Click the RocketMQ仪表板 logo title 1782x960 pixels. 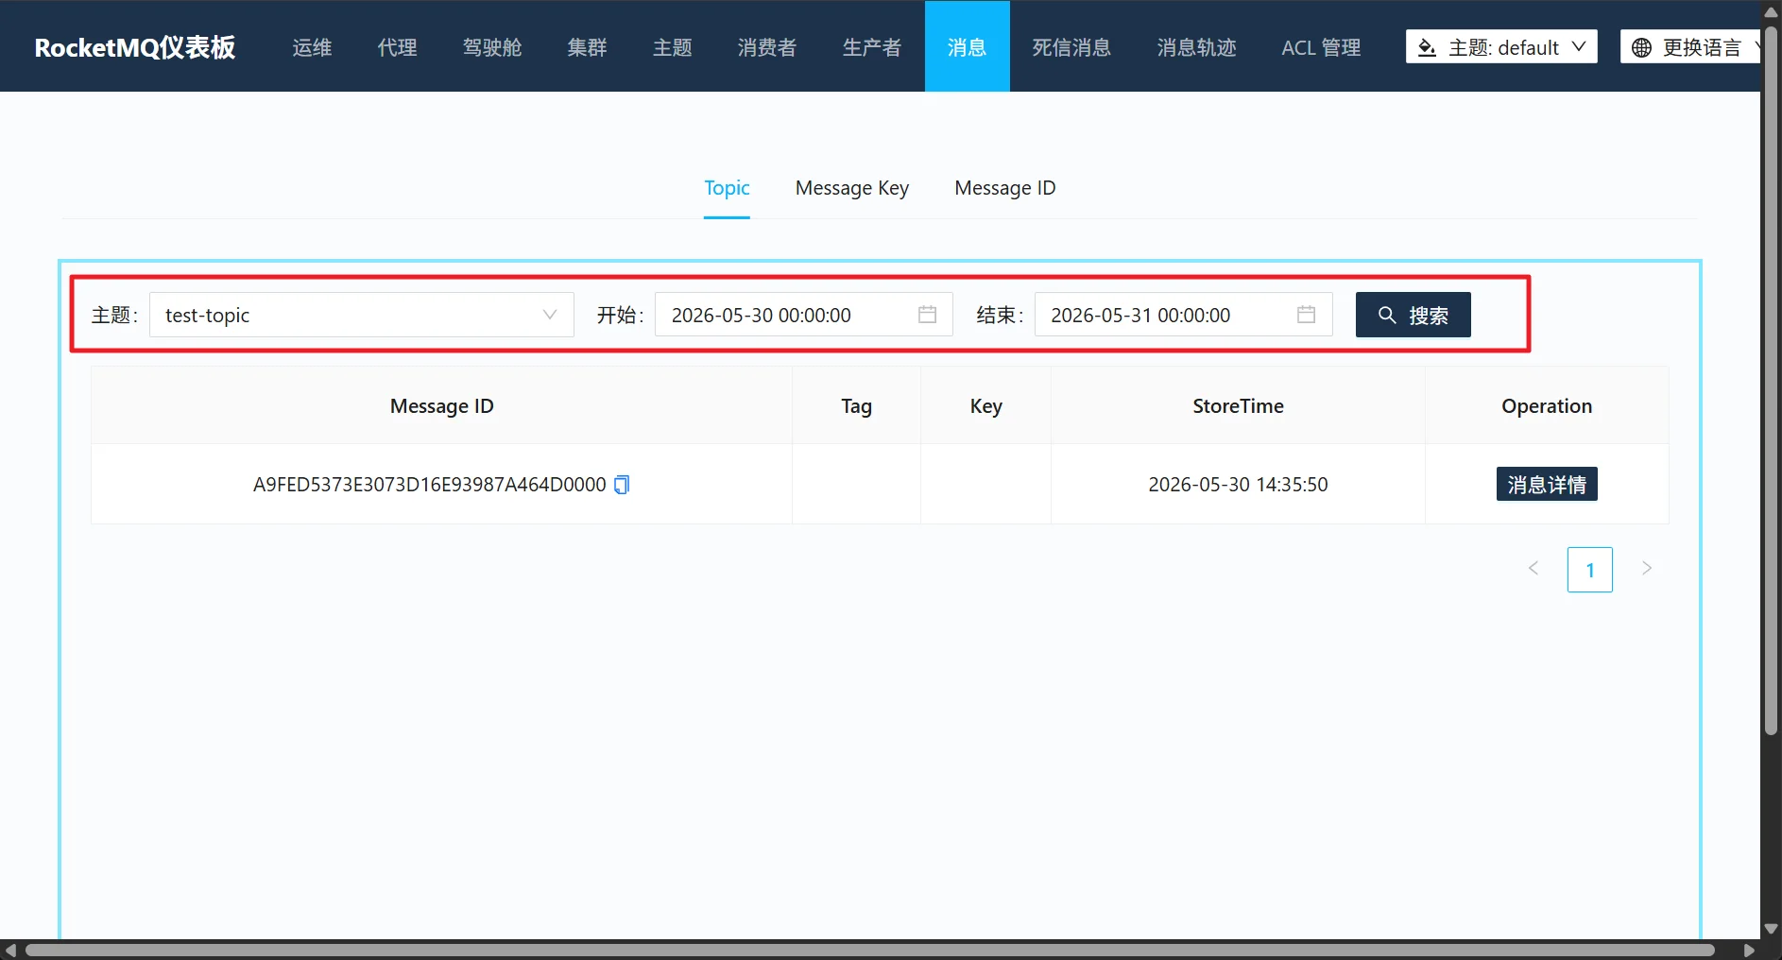click(135, 47)
